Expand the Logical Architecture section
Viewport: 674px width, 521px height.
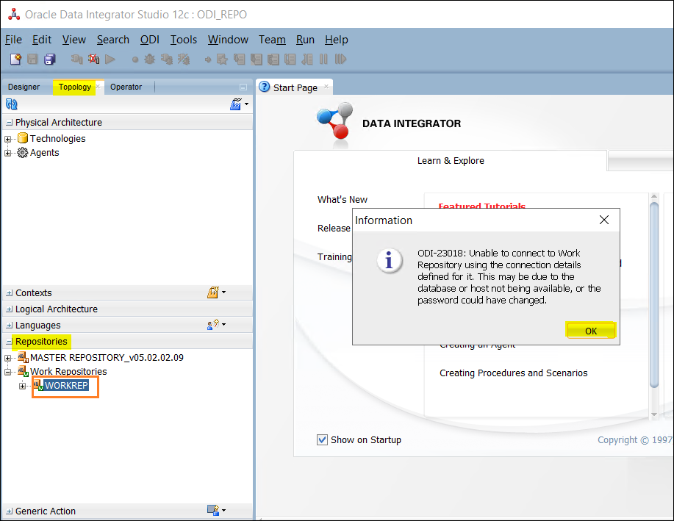tap(10, 309)
